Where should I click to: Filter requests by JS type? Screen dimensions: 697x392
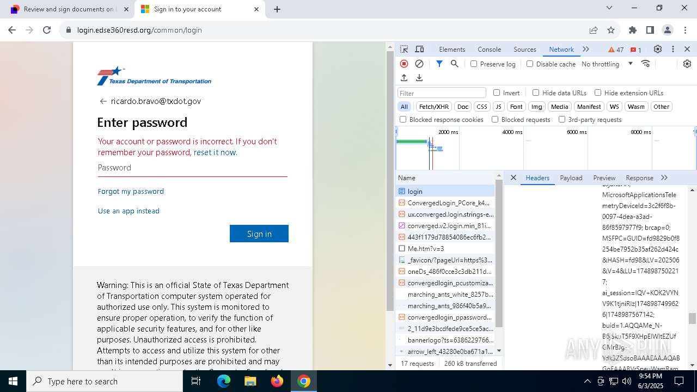498,107
